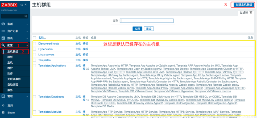
Task: Sort by 名称 column header
Action: 42,38
